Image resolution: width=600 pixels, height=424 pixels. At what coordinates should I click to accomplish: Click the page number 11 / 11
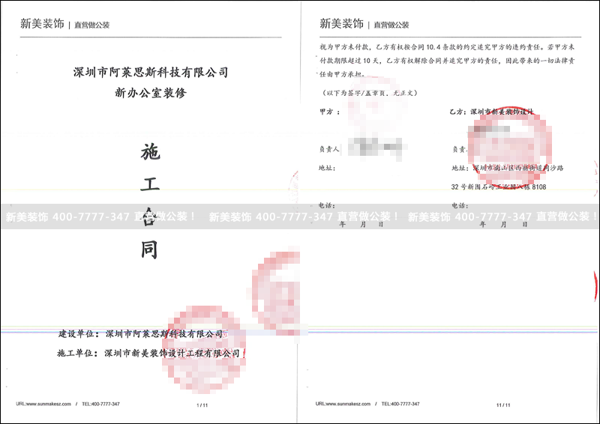pos(502,405)
